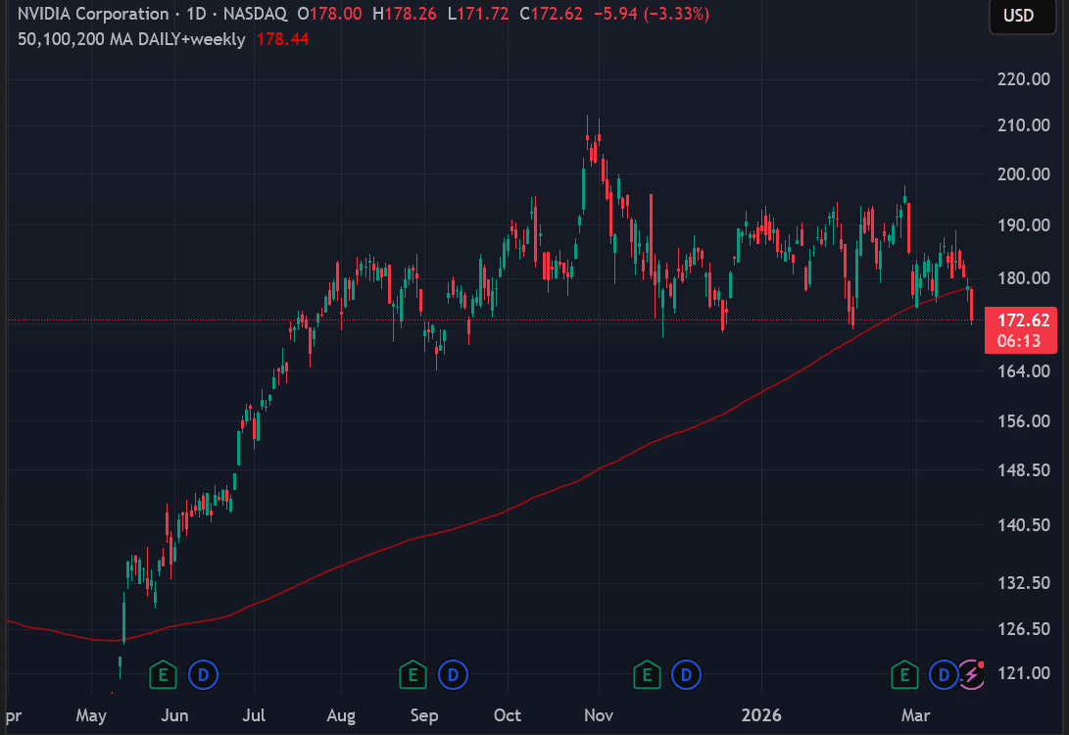Open the earnings marker near September
The image size is (1069, 735).
[x=413, y=674]
